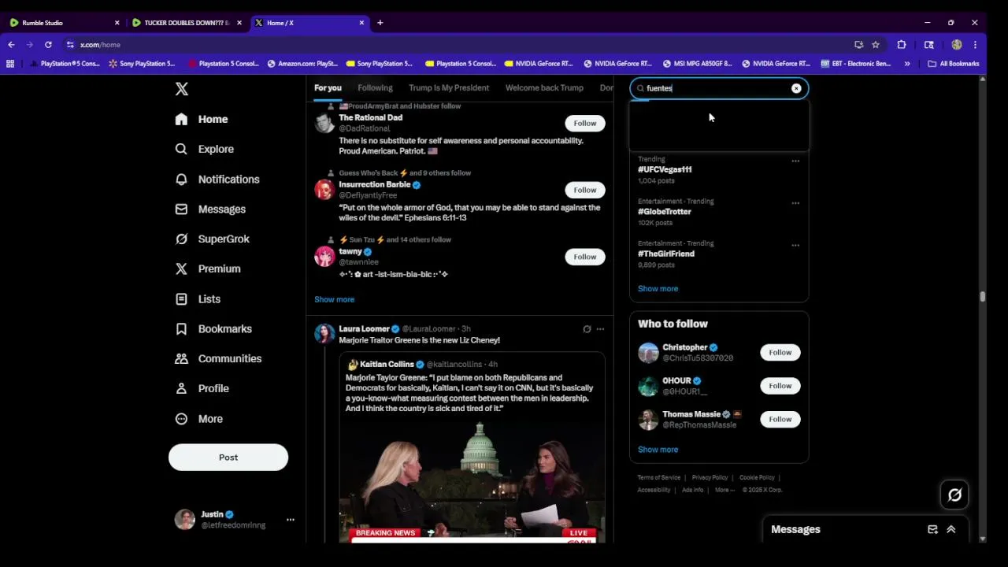Open account menu next to Justin
The width and height of the screenshot is (1008, 567).
tap(290, 520)
